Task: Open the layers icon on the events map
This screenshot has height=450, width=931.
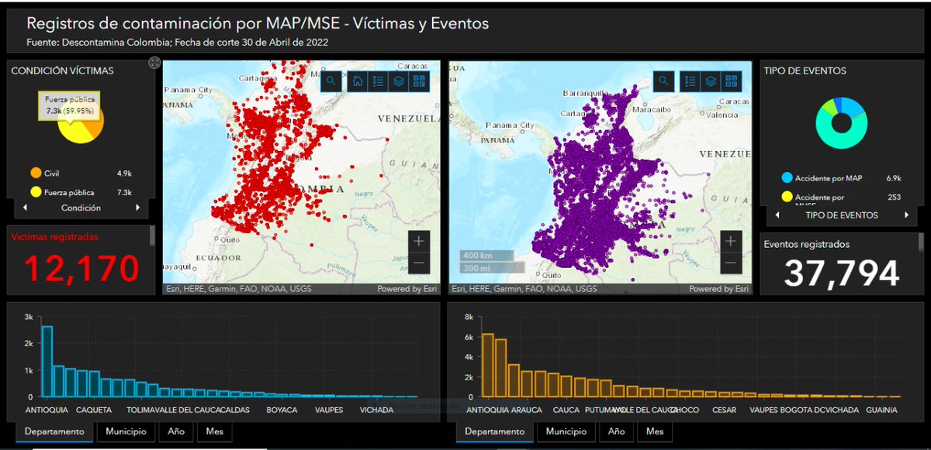Action: pos(711,81)
